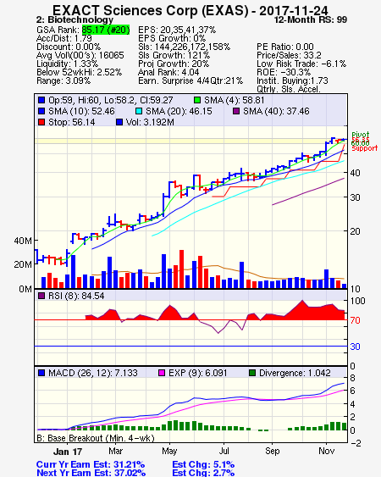Click the Stop: 56.14 legend text
This screenshot has width=381, height=477.
point(72,122)
